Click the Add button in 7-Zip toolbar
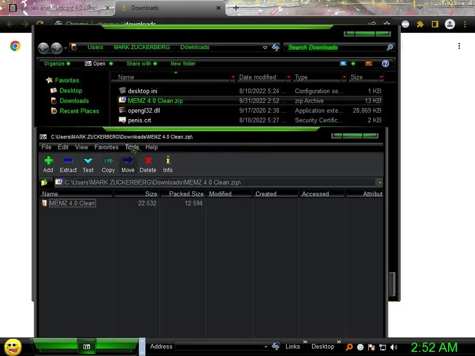 coord(48,165)
